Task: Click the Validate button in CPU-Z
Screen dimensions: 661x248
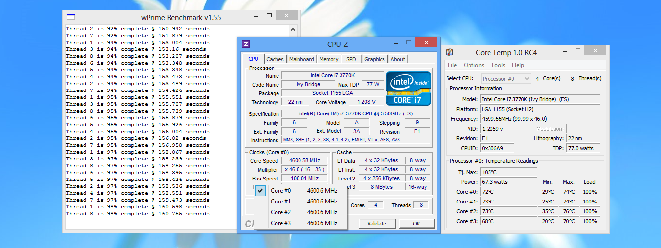Action: [377, 224]
